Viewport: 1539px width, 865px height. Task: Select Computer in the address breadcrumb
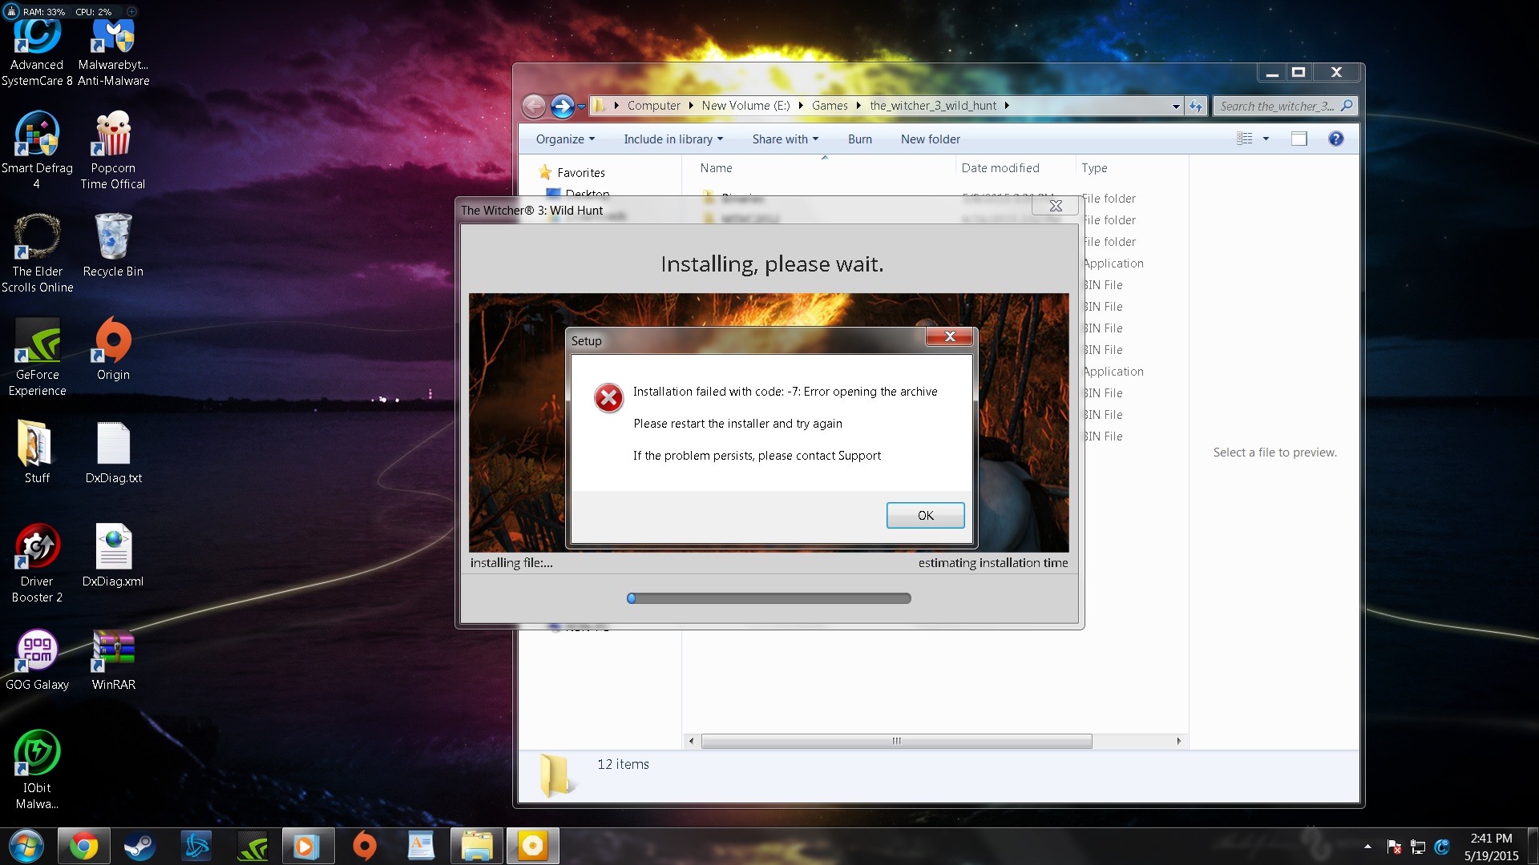pyautogui.click(x=653, y=106)
